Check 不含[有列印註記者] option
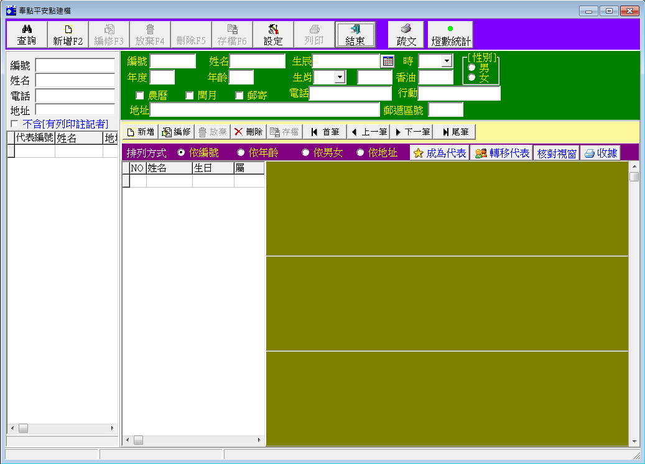Screen dimensions: 645x464 click(14, 124)
